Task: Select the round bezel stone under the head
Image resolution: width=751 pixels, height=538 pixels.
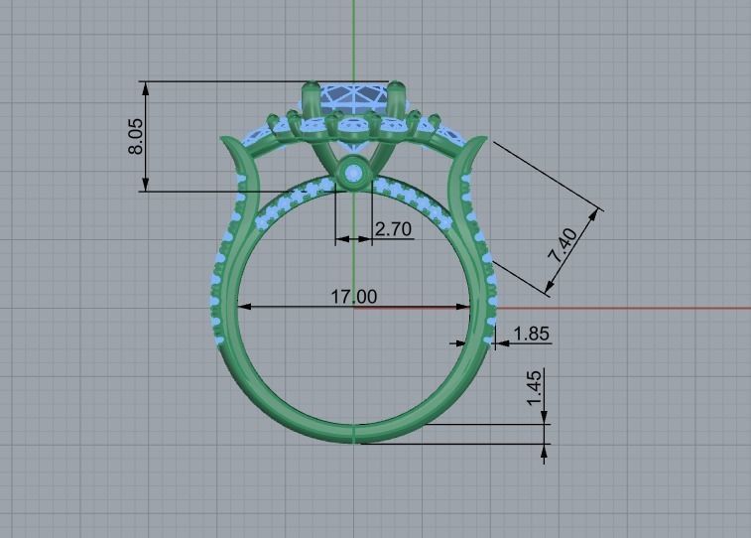Action: tap(354, 173)
